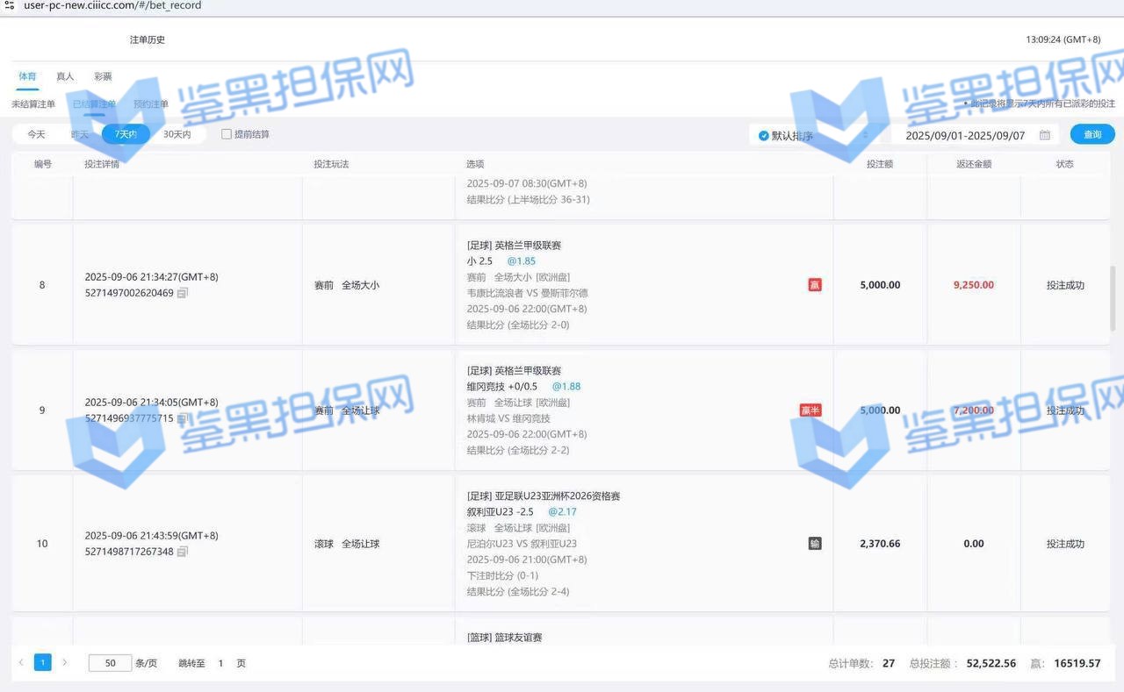Select the 30天内 filter button

click(177, 134)
